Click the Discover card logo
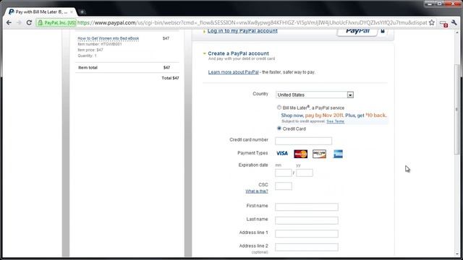This screenshot has width=463, height=260. (319, 154)
